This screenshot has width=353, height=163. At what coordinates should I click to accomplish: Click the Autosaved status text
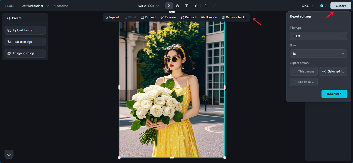[61, 6]
